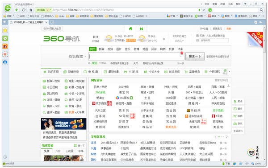Switch to 地图 search tab
This screenshot has height=168, width=268.
[145, 49]
